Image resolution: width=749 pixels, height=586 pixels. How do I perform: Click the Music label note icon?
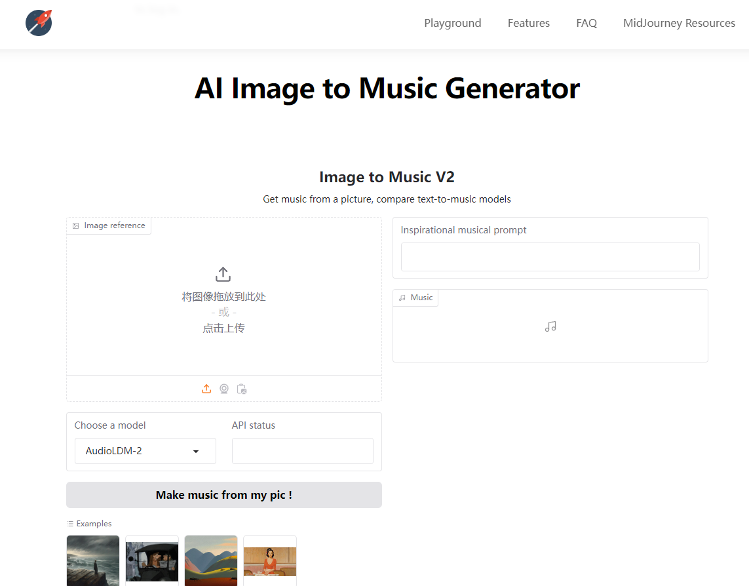[402, 298]
